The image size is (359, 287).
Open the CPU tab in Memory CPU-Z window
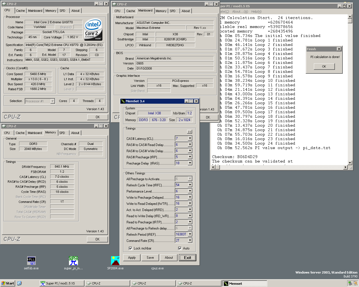(7, 133)
